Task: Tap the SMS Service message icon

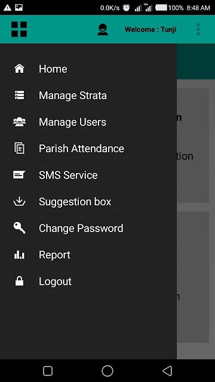Action: pyautogui.click(x=19, y=175)
